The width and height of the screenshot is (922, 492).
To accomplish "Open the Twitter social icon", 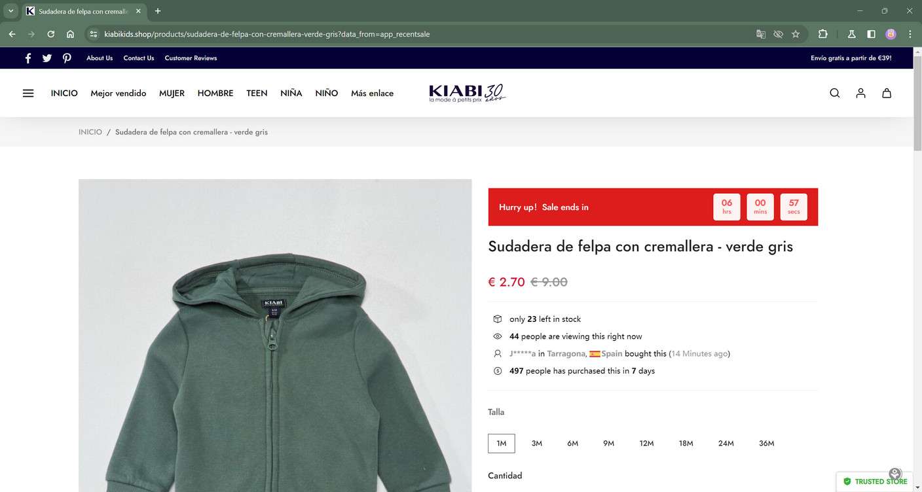I will (x=47, y=58).
